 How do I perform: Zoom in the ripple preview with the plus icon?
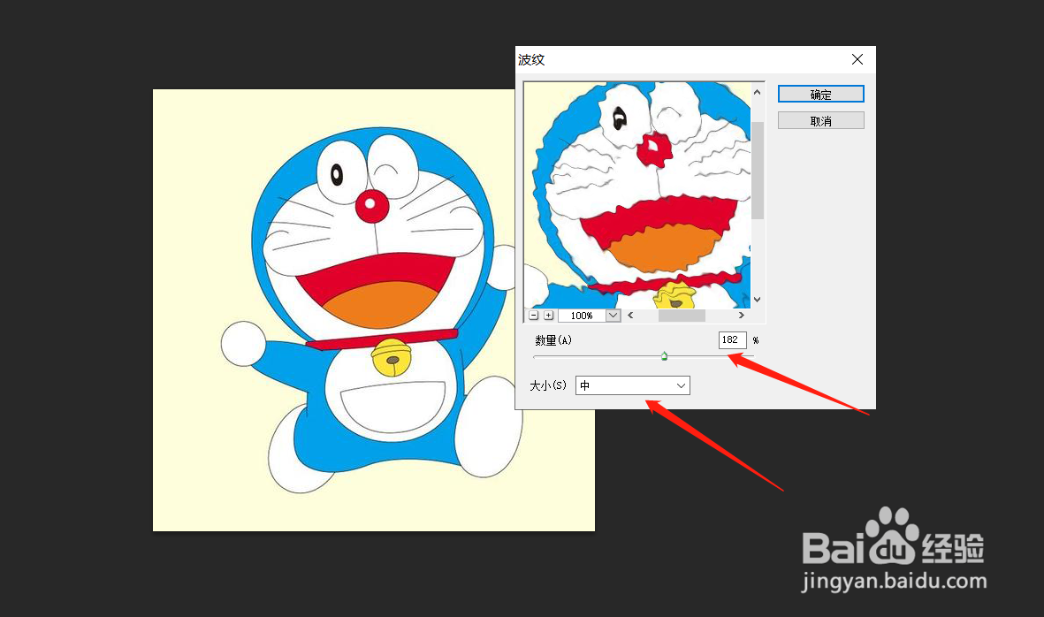pyautogui.click(x=549, y=316)
